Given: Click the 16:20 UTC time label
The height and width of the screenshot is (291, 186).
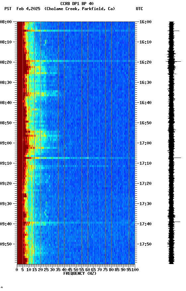Looking at the screenshot, I should click(x=146, y=62).
